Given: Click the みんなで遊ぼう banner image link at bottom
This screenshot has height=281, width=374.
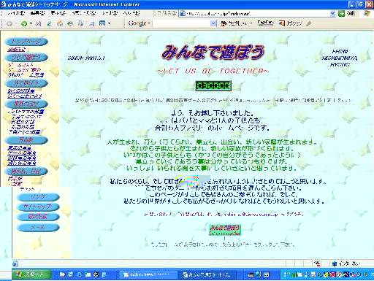Looking at the screenshot, I should (x=225, y=230).
